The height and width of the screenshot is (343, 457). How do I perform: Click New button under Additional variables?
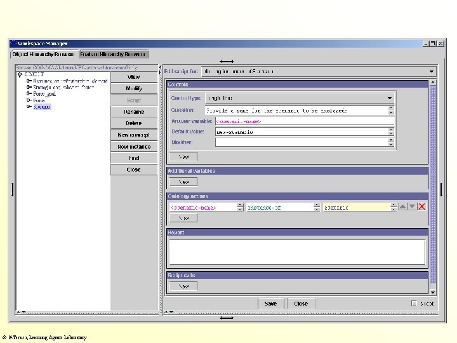click(183, 182)
